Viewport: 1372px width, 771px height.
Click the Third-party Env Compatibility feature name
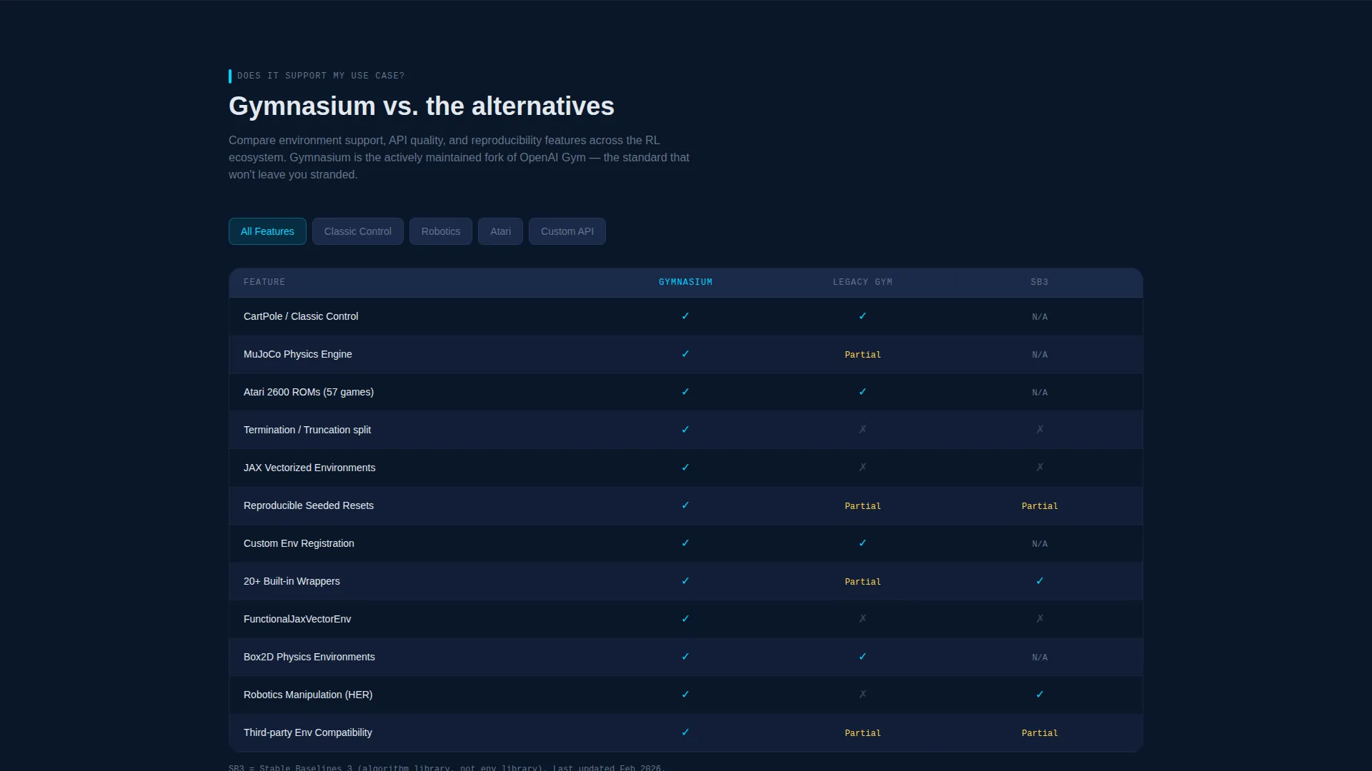click(x=308, y=732)
